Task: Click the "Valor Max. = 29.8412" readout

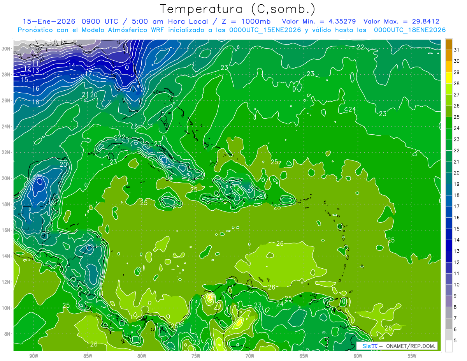Action: (402, 21)
